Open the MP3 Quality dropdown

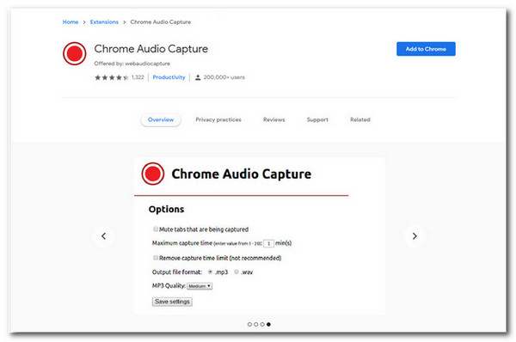(x=200, y=286)
